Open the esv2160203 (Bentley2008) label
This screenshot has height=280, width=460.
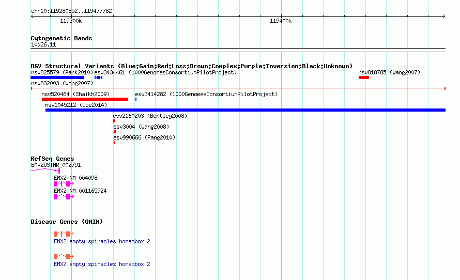coord(150,116)
